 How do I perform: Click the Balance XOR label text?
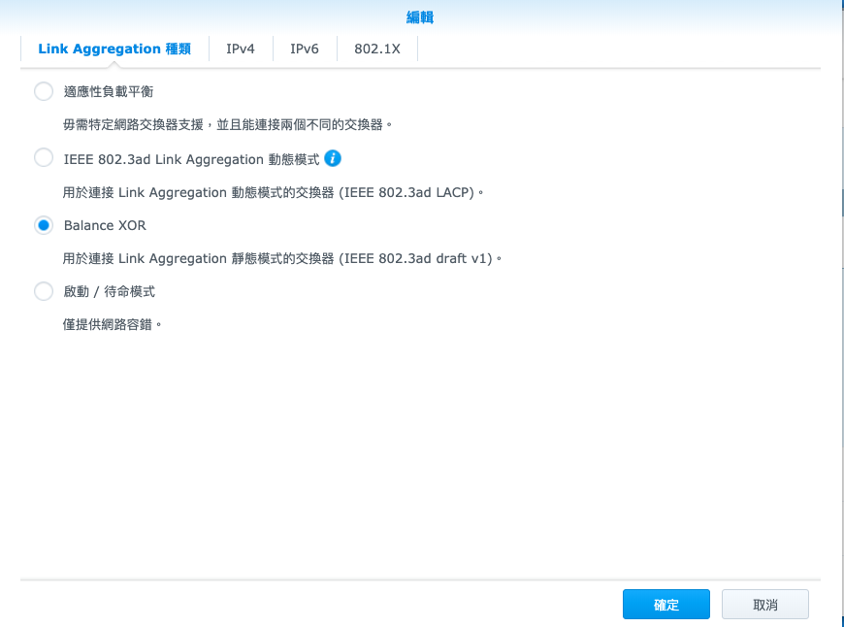tap(105, 225)
